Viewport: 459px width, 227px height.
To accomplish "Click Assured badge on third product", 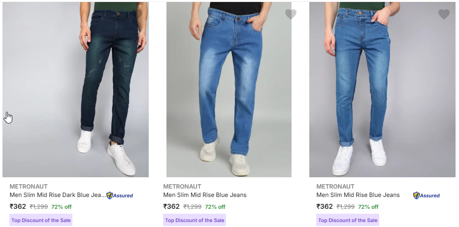I will [x=426, y=195].
